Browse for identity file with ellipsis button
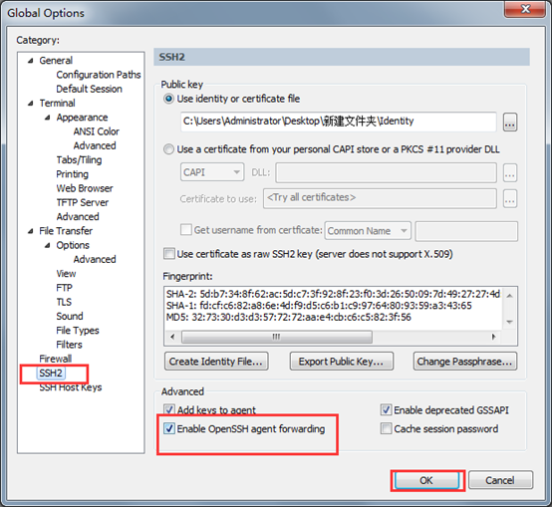The image size is (552, 507). tap(510, 123)
